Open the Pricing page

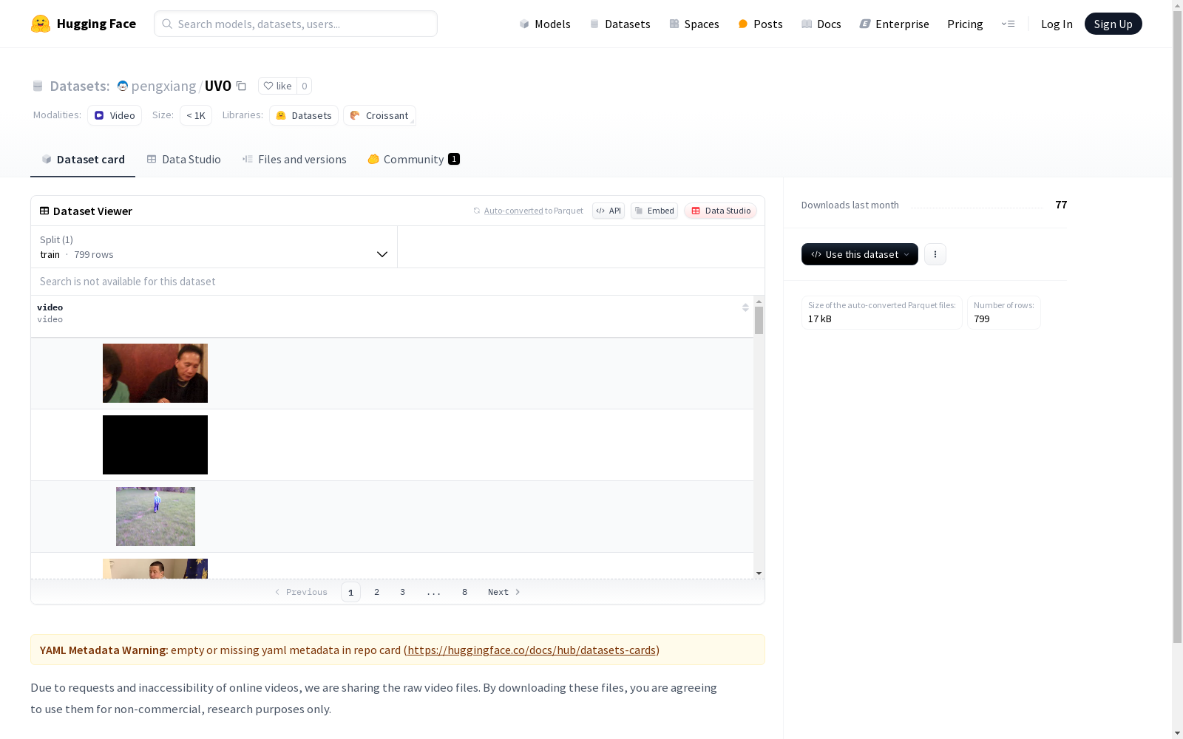(965, 24)
